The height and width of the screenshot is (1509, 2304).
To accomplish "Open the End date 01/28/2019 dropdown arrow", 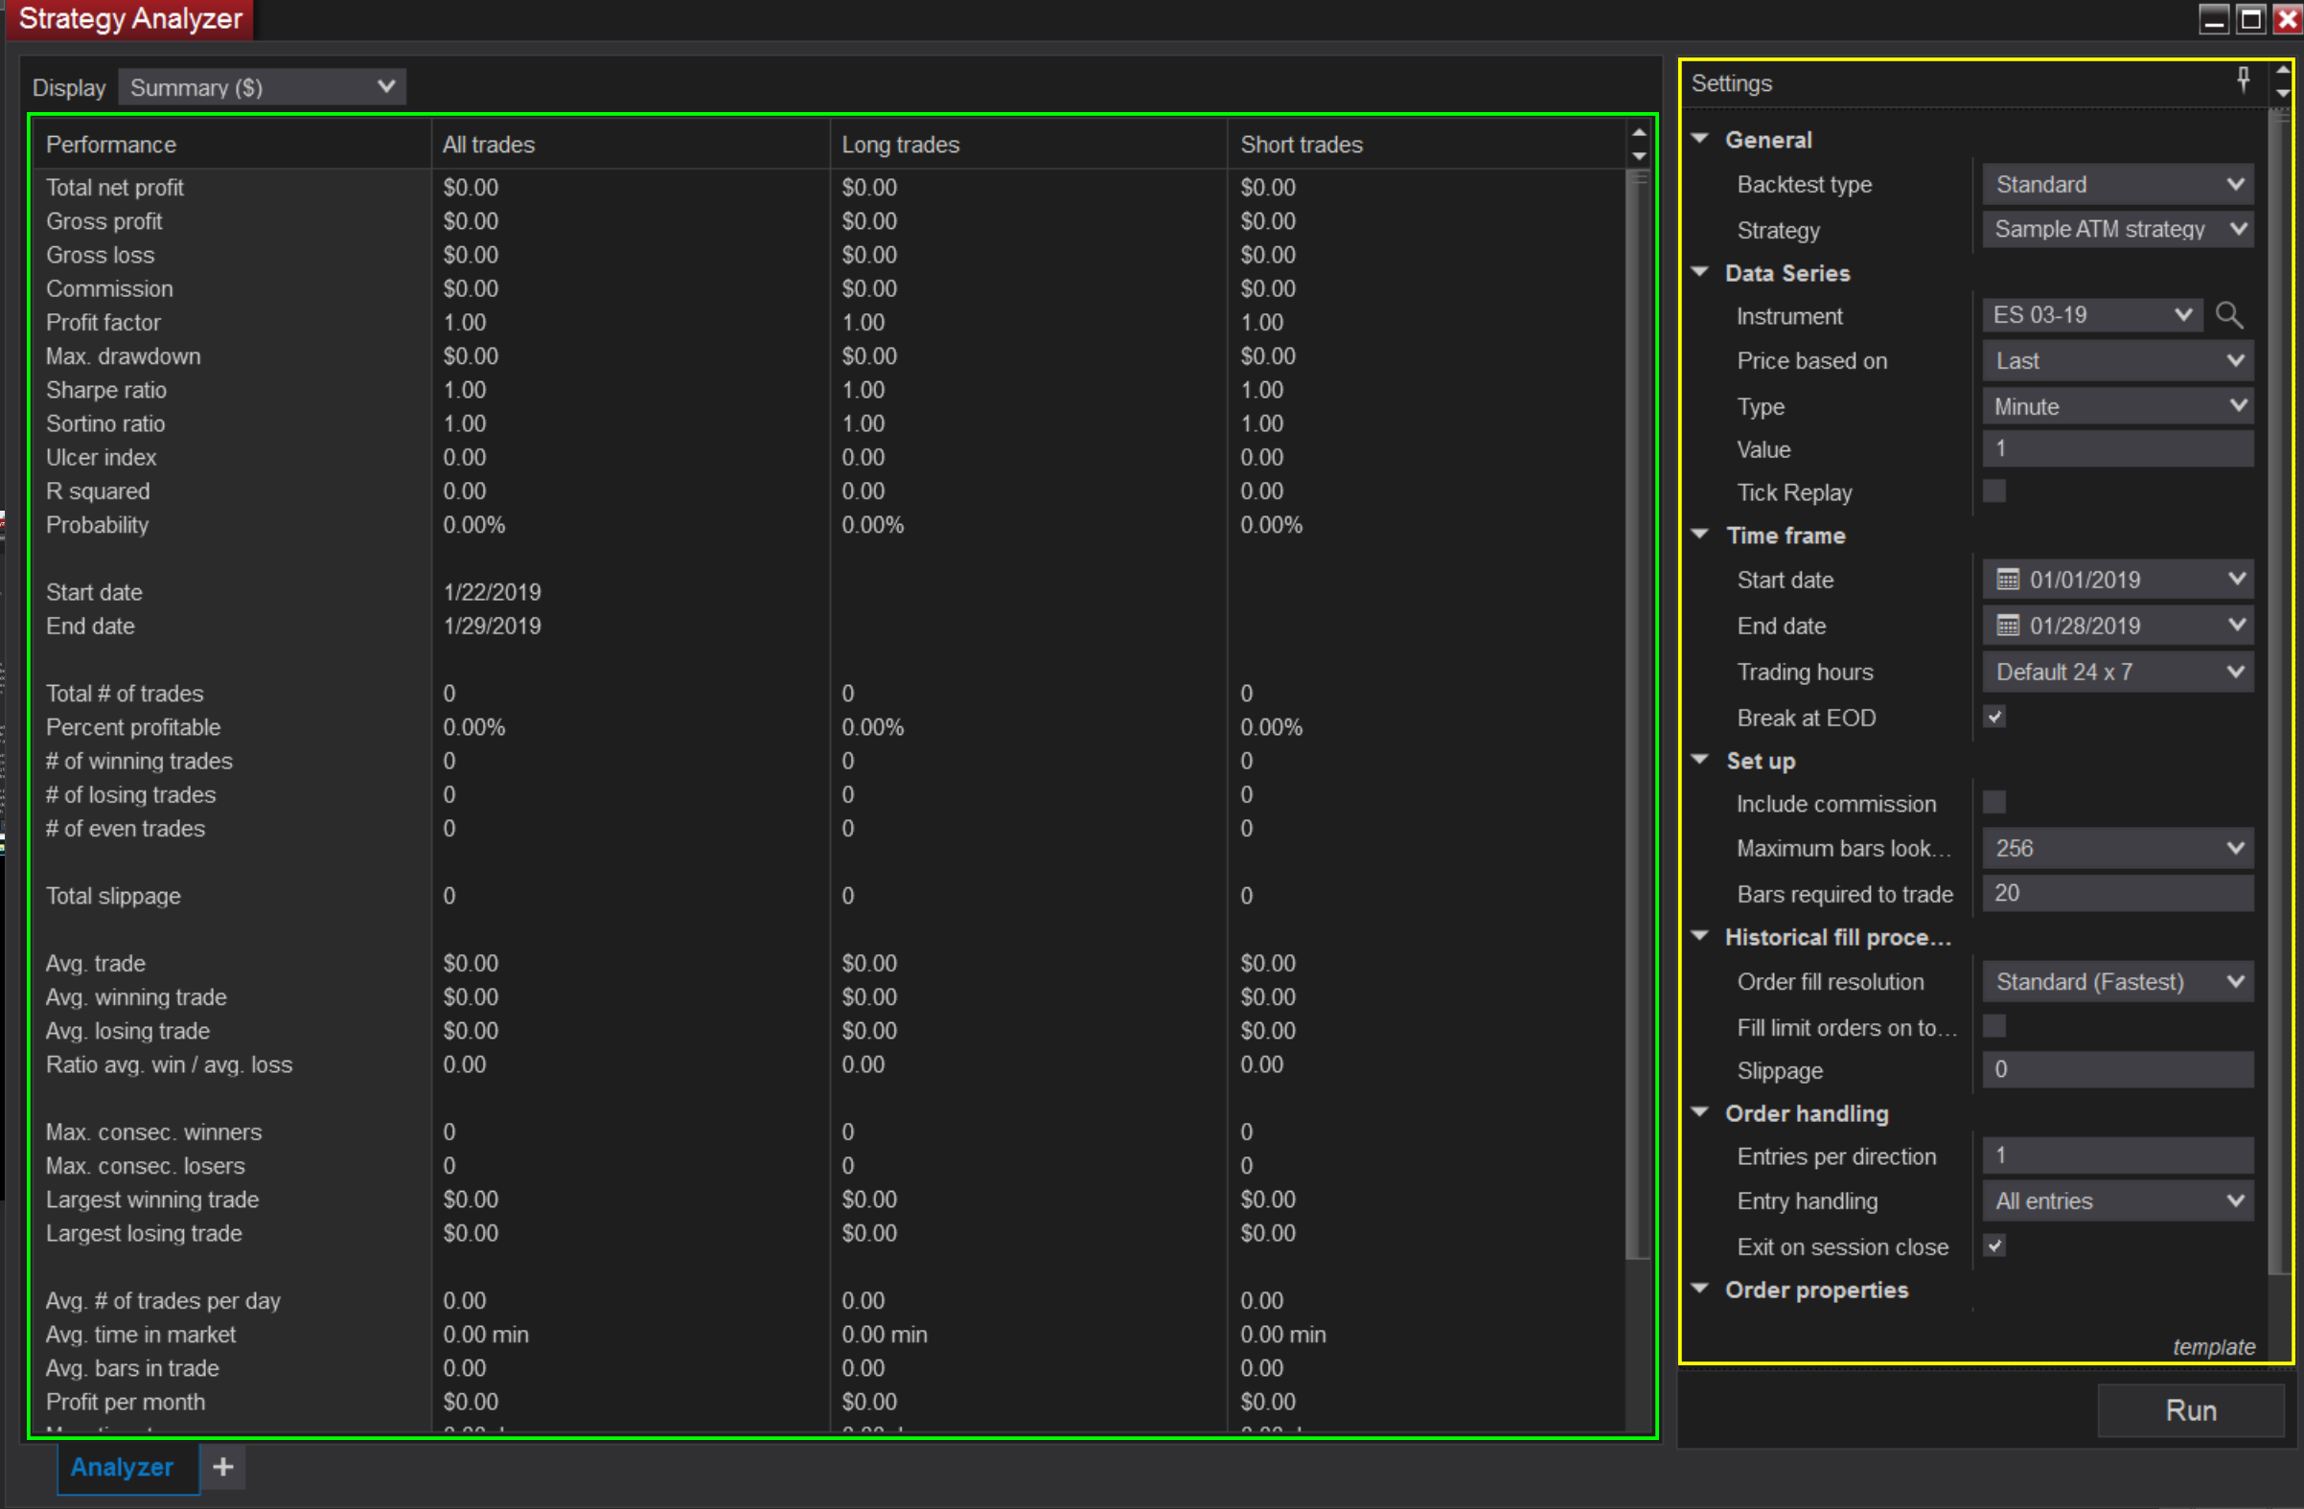I will click(2235, 626).
